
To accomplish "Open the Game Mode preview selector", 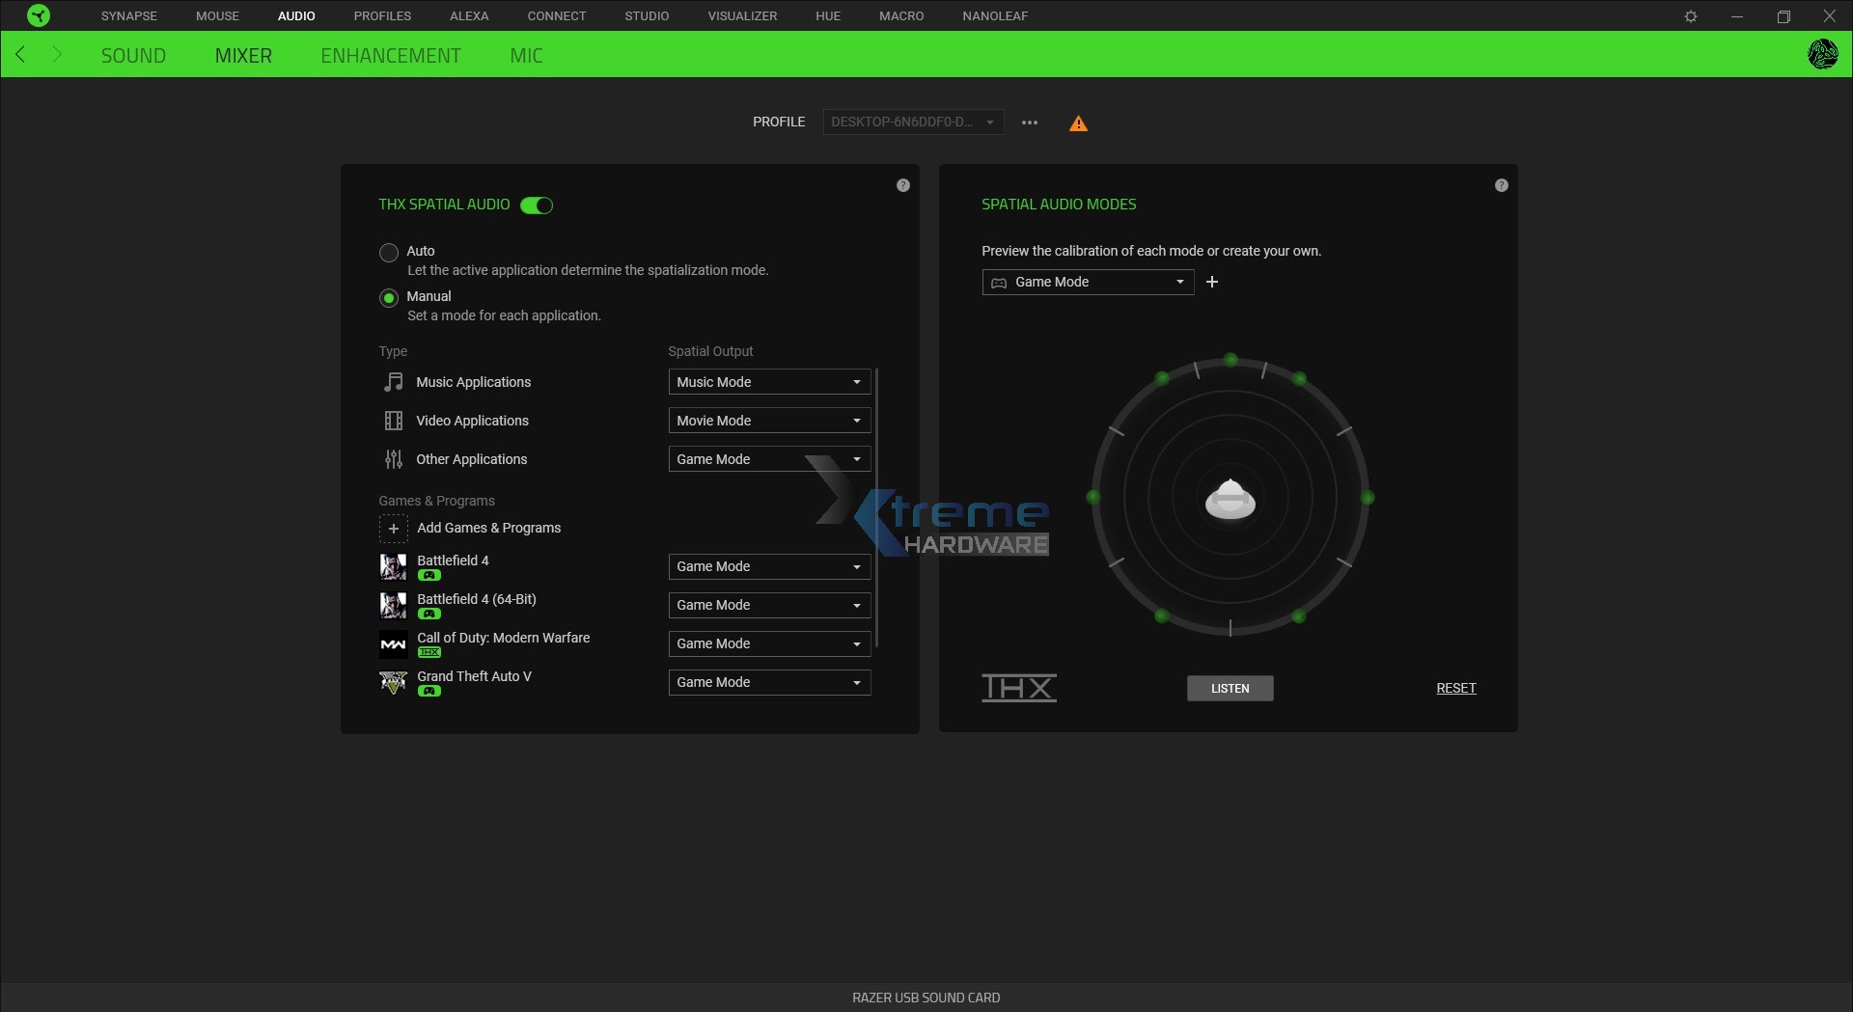I will (x=1088, y=282).
